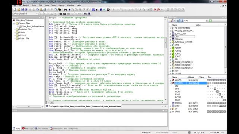Click the Save All toolbar icon
The height and width of the screenshot is (134, 239).
26,9
